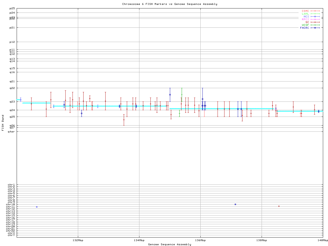Screen dimensions: 328x246
Task: Click the 132Mbp x-axis tick label
Action: 78,240
